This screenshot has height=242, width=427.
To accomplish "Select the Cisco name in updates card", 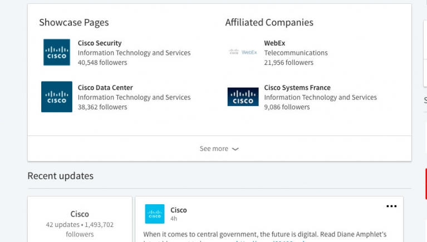I will [x=80, y=214].
